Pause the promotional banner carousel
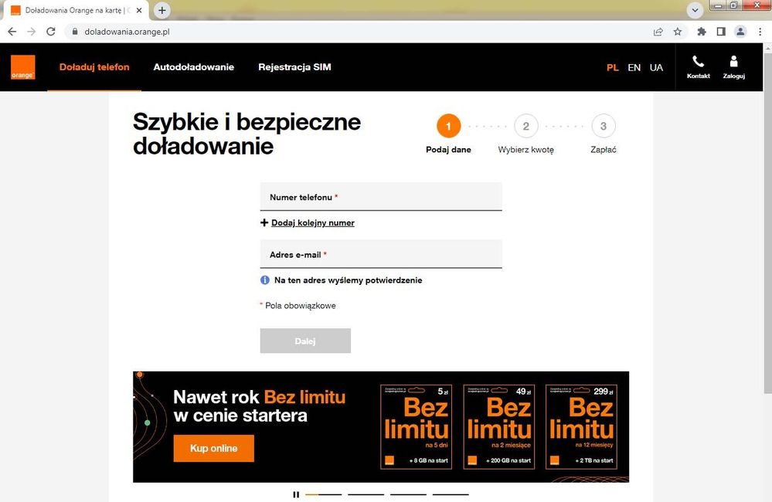The image size is (772, 502). tap(296, 494)
